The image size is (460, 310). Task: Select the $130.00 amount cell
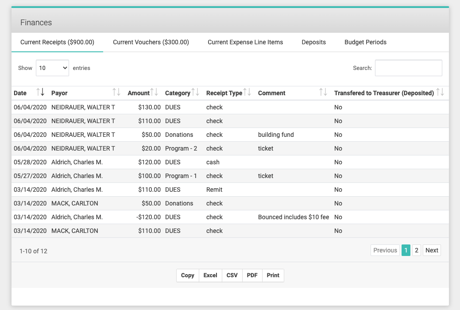point(150,107)
